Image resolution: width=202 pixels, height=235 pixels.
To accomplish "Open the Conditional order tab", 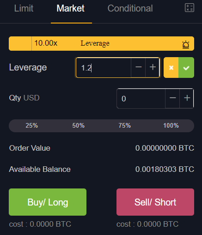I will 130,8.
